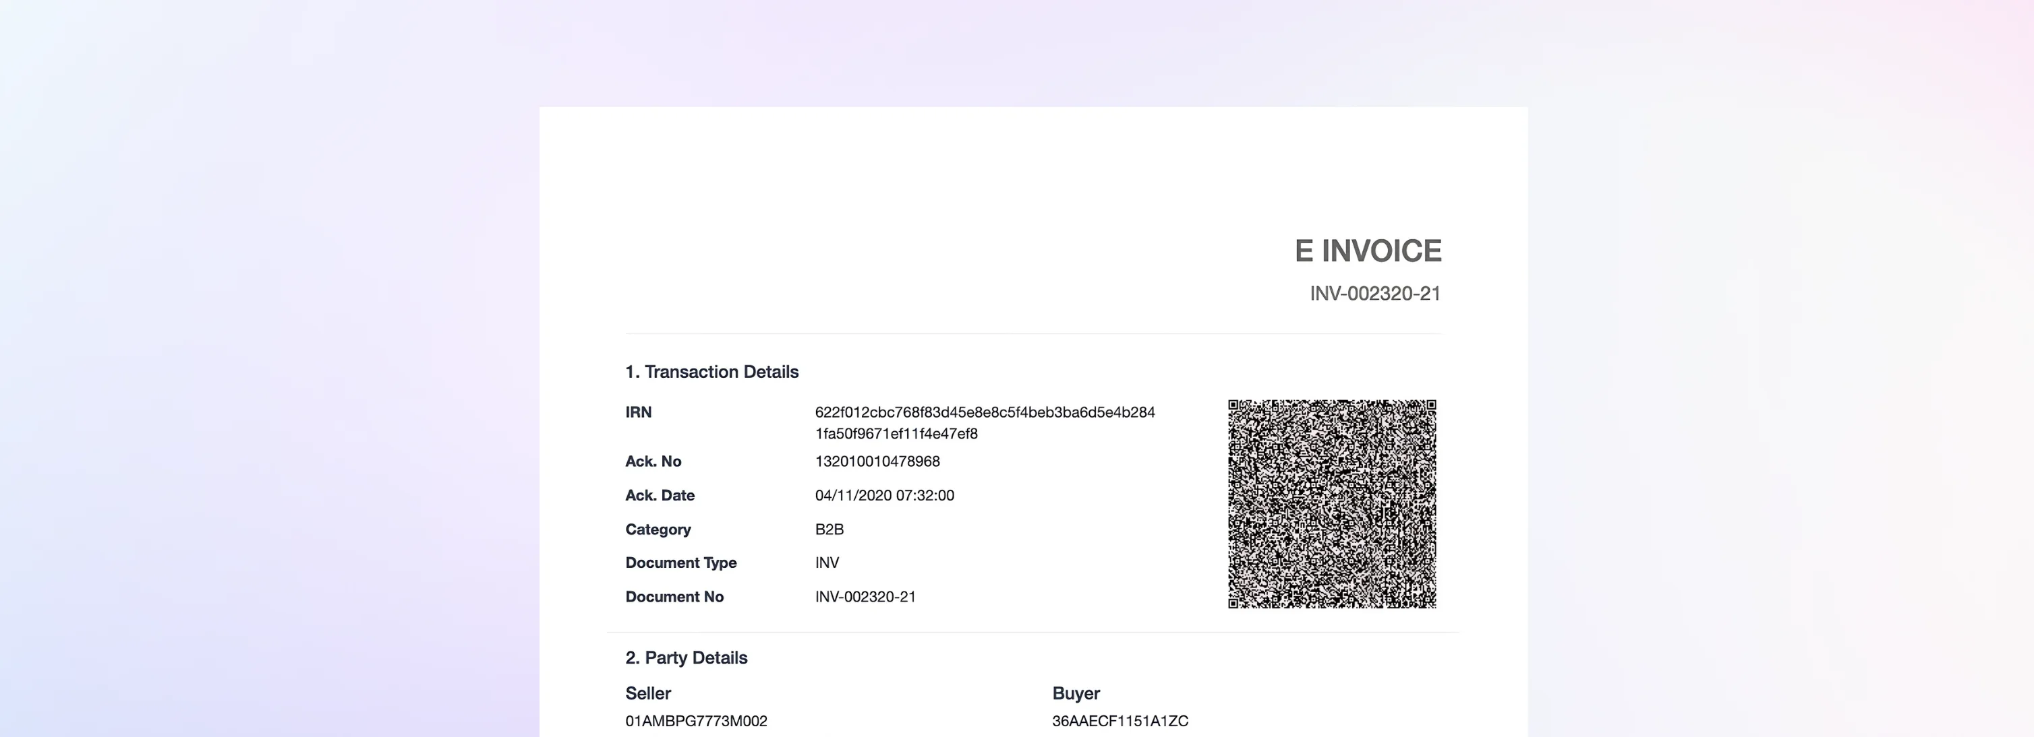The image size is (2034, 737).
Task: Click the Ack. Date label
Action: (x=660, y=496)
